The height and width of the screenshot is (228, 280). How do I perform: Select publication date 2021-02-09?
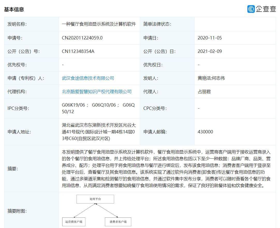[210, 51]
